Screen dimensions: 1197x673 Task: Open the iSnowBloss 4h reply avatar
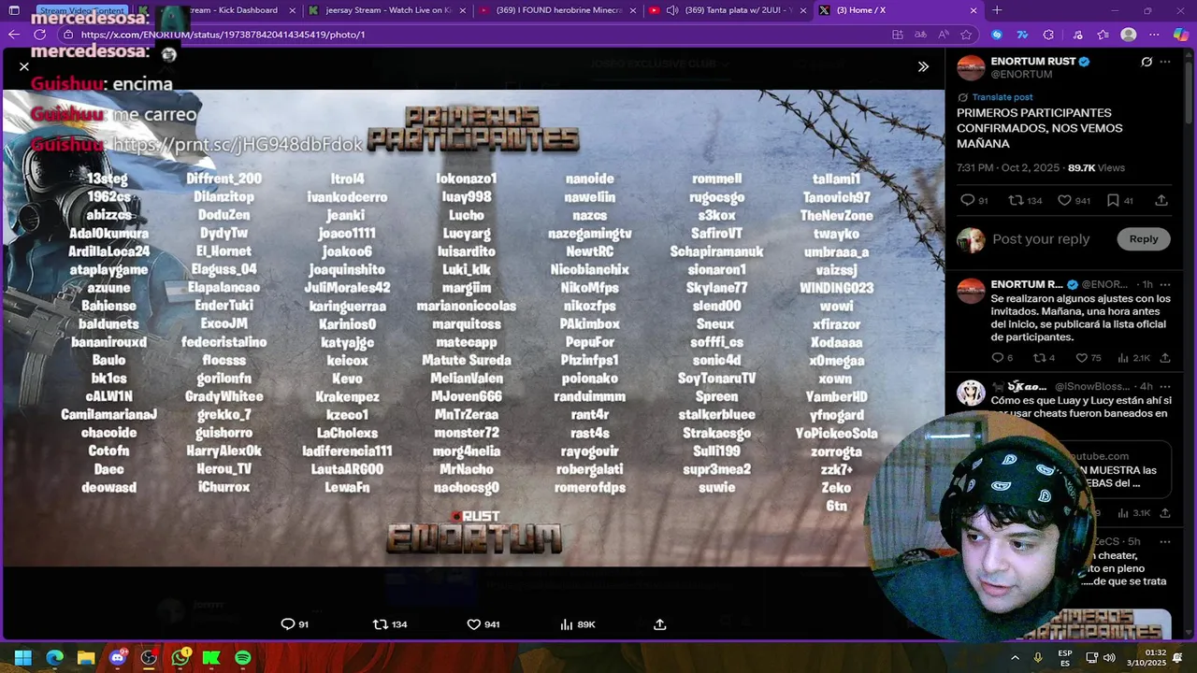pyautogui.click(x=971, y=393)
